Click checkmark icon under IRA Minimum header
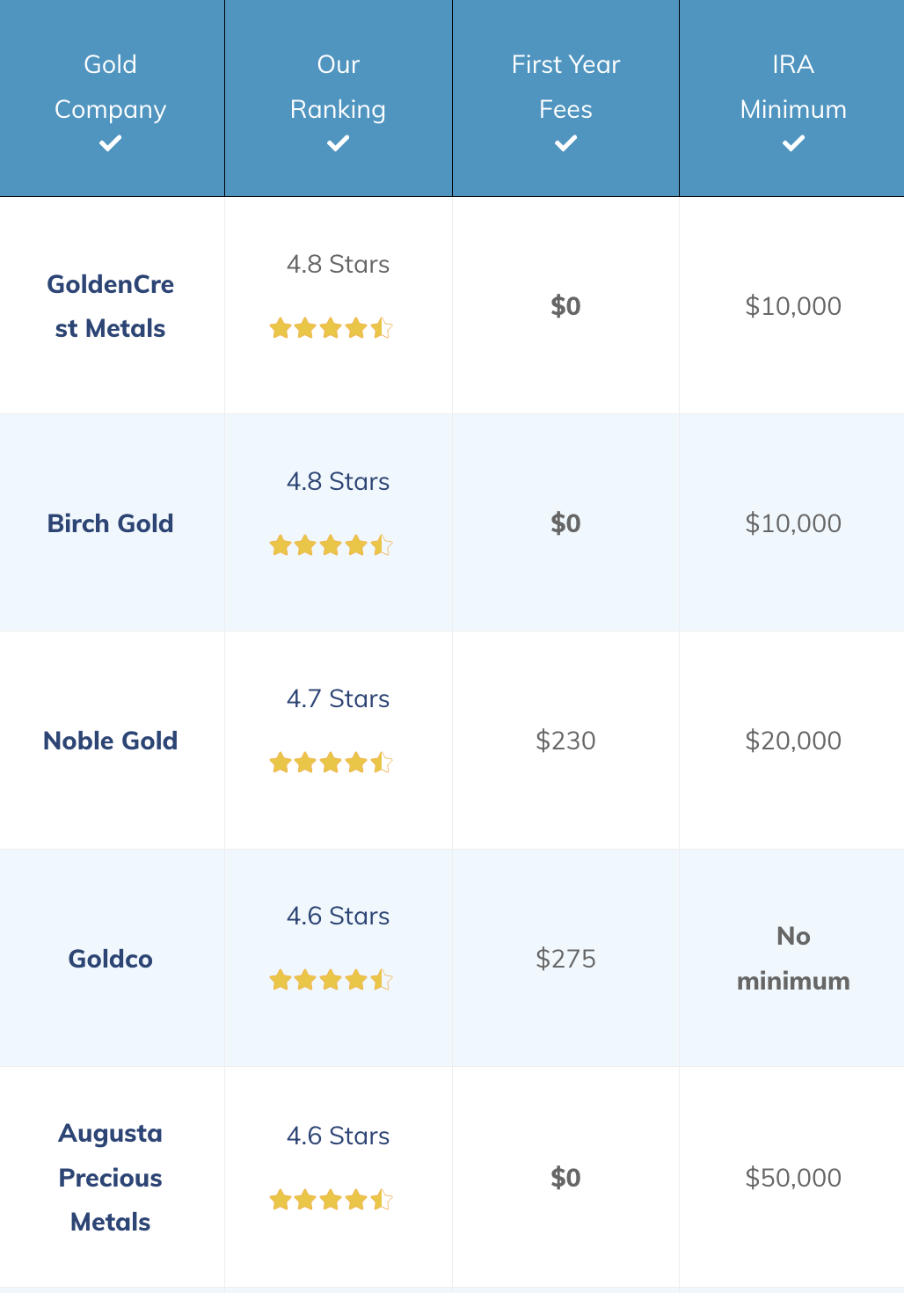Screen dimensions: 904x1293 point(793,143)
